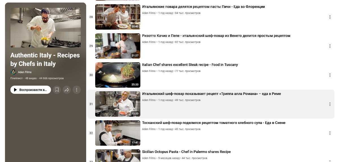Open three-dot menu for Tuscan soup video 32
The height and width of the screenshot is (162, 339).
(330, 133)
